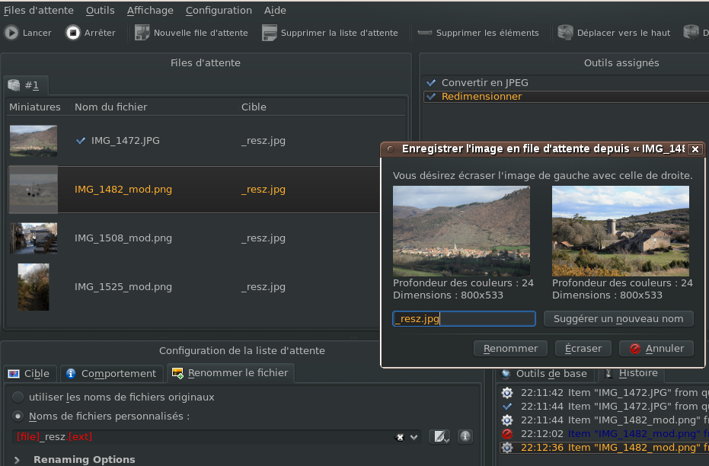
Task: Click the renaming info icon button
Action: 465,437
